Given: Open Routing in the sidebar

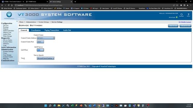Looking at the screenshot, I should [x=6, y=27].
